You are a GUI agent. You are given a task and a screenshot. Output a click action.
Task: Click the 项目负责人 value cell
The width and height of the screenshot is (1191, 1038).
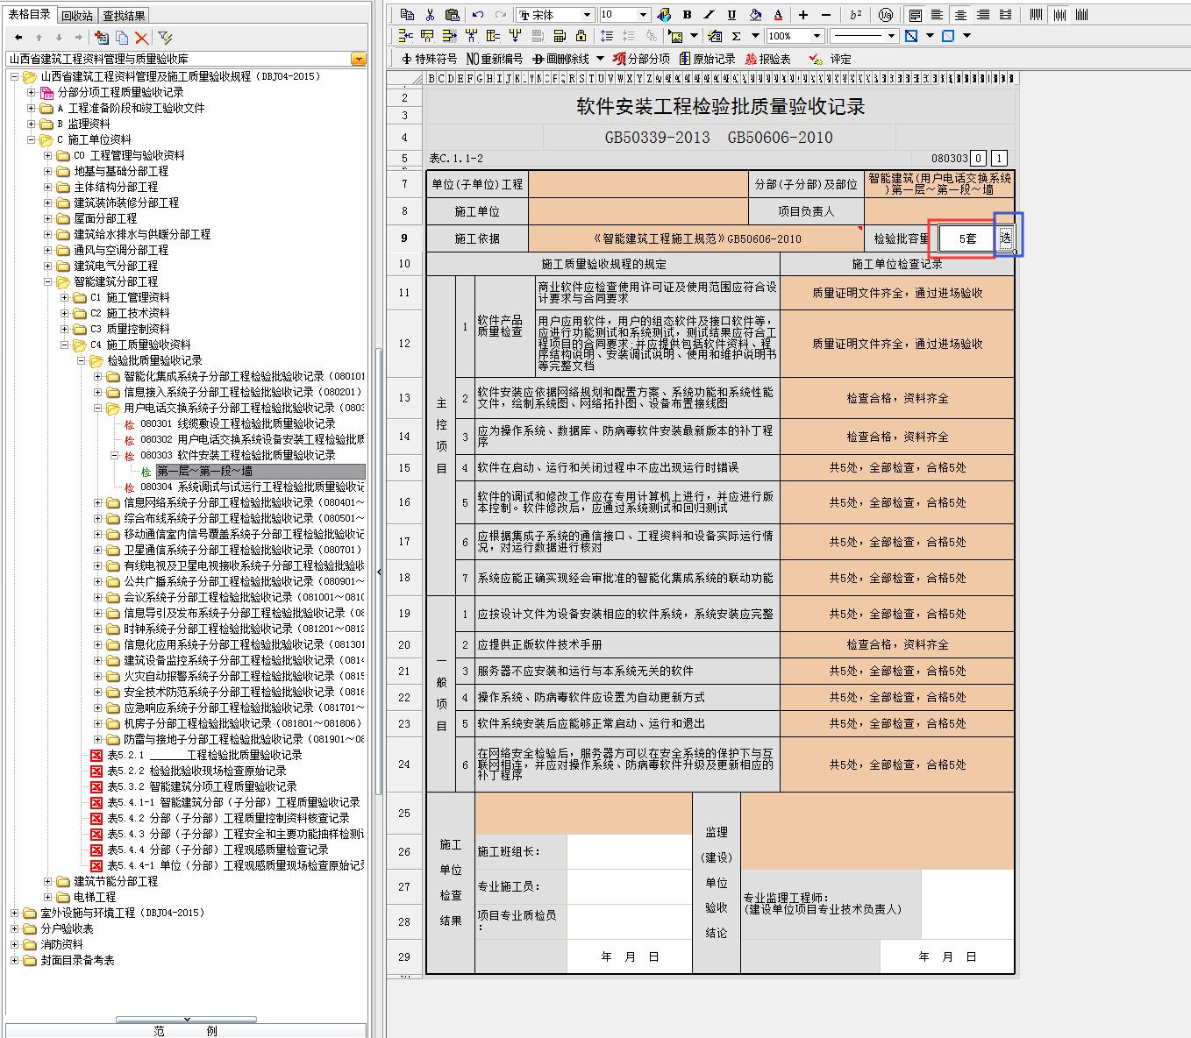(x=938, y=211)
